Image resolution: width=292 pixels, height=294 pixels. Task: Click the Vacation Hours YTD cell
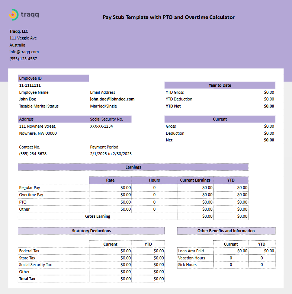coord(261,258)
